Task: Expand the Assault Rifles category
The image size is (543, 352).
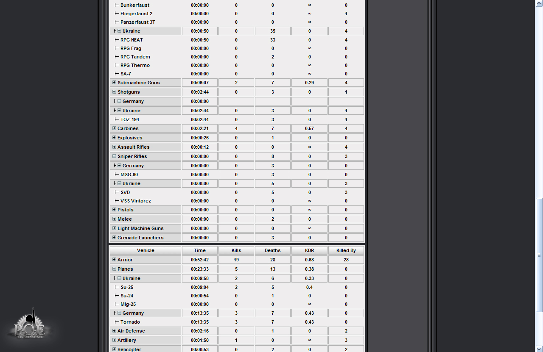Action: click(115, 147)
